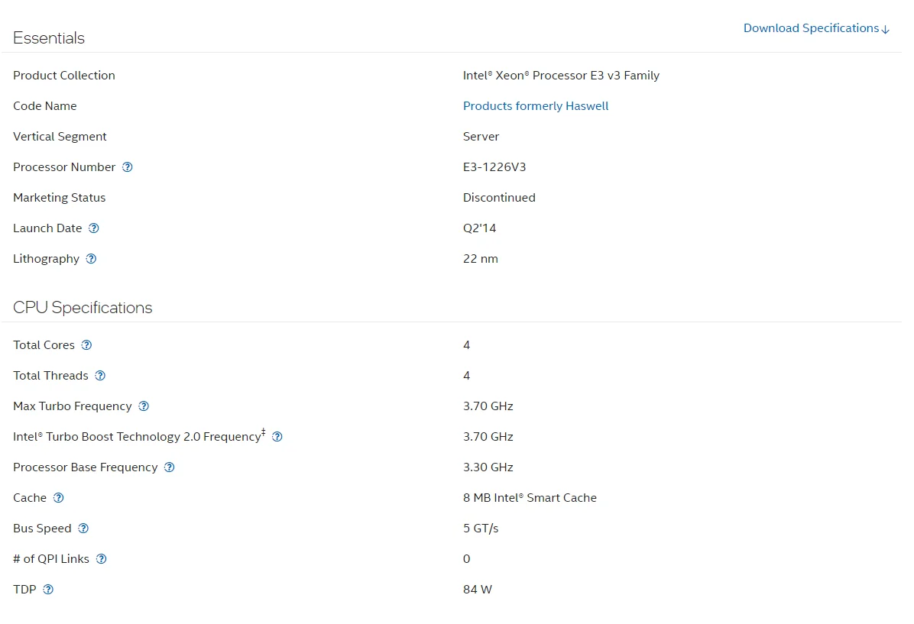Select the E3-1226V3 processor number value
This screenshot has width=914, height=624.
(494, 167)
